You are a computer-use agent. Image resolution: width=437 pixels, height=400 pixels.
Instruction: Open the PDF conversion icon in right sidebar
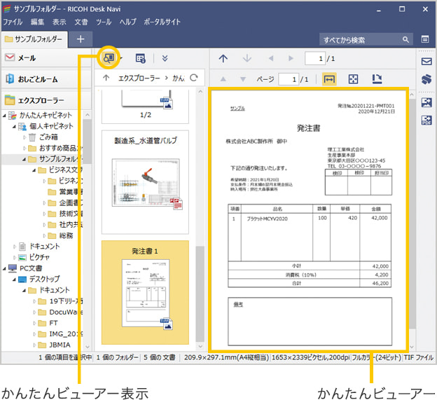coord(426,120)
